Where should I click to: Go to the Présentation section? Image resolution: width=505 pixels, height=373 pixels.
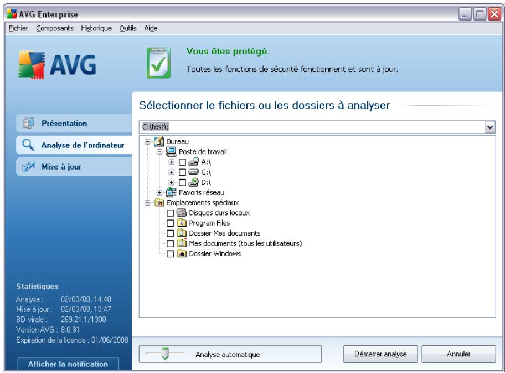click(74, 123)
